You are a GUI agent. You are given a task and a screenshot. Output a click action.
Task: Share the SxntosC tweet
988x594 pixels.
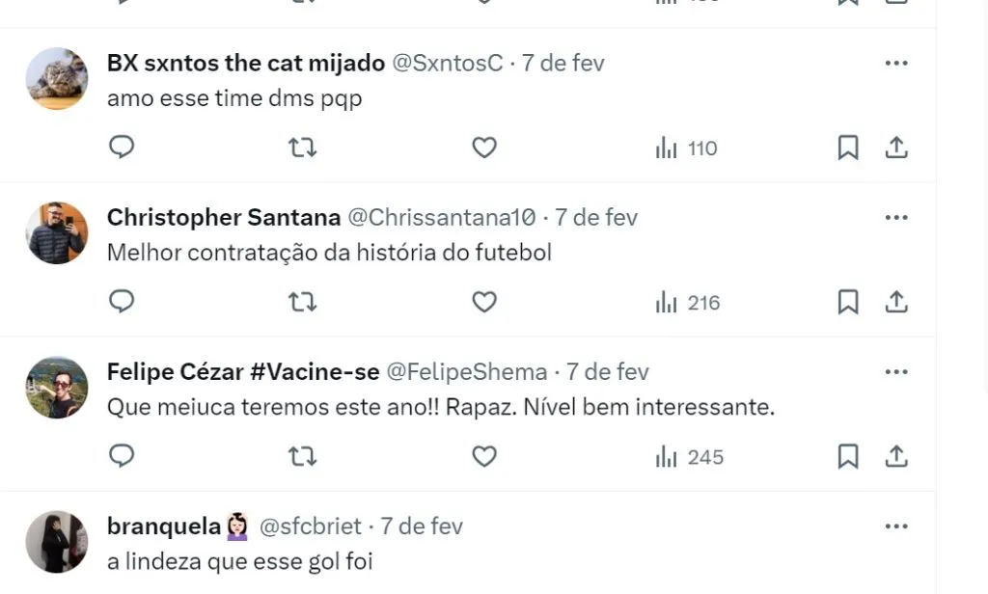click(896, 148)
